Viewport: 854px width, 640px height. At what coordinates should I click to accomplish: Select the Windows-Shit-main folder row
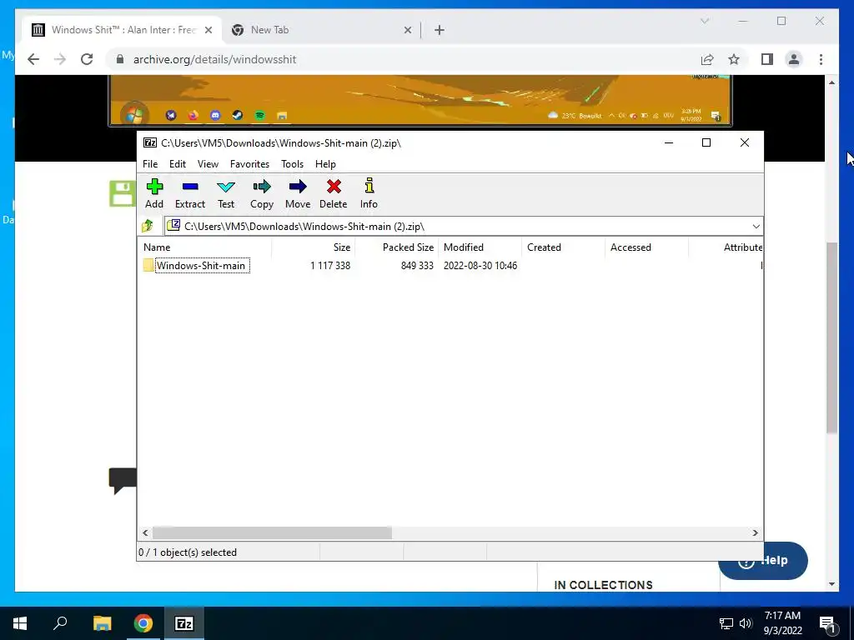tap(450, 266)
